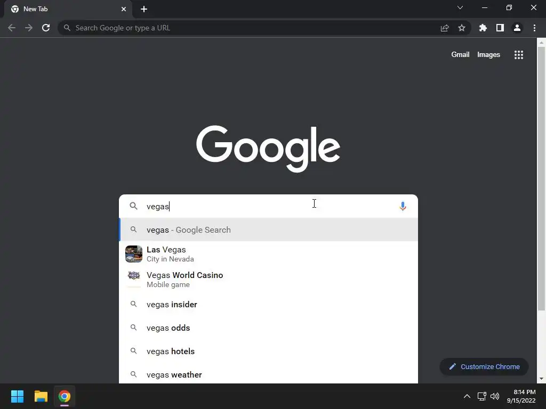Click scrollbar down arrow
This screenshot has height=409, width=546.
(x=541, y=379)
